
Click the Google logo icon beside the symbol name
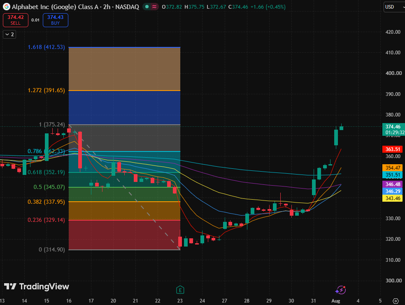7,7
